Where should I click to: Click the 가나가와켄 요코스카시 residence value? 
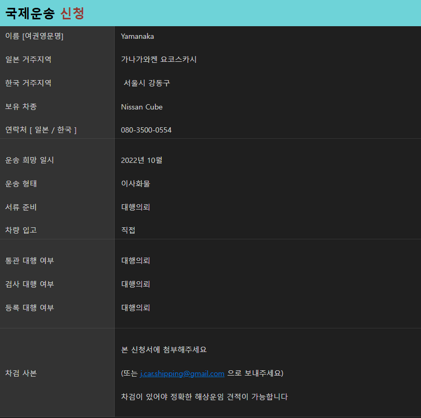[159, 59]
